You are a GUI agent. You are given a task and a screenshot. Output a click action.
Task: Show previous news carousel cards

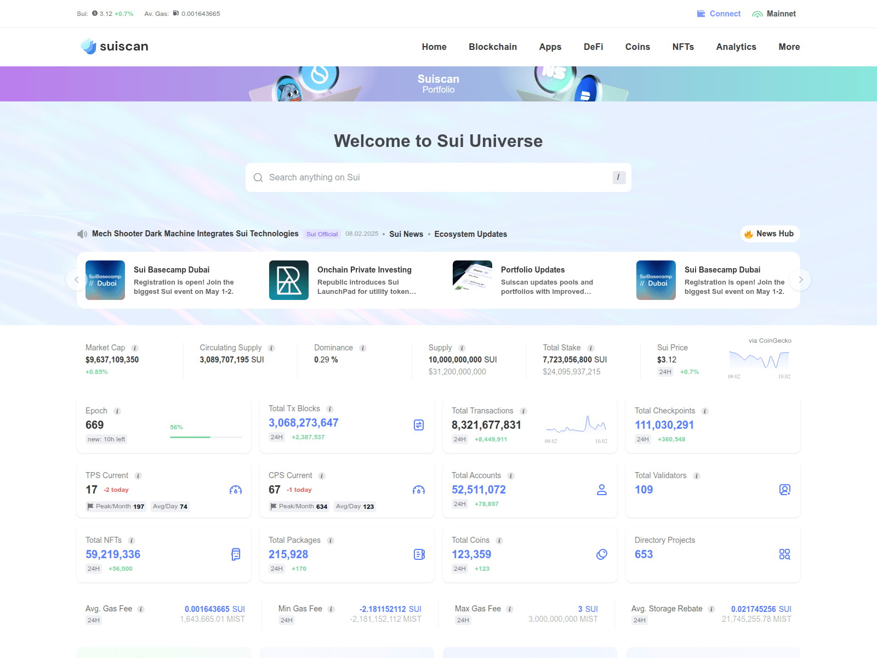pos(77,280)
